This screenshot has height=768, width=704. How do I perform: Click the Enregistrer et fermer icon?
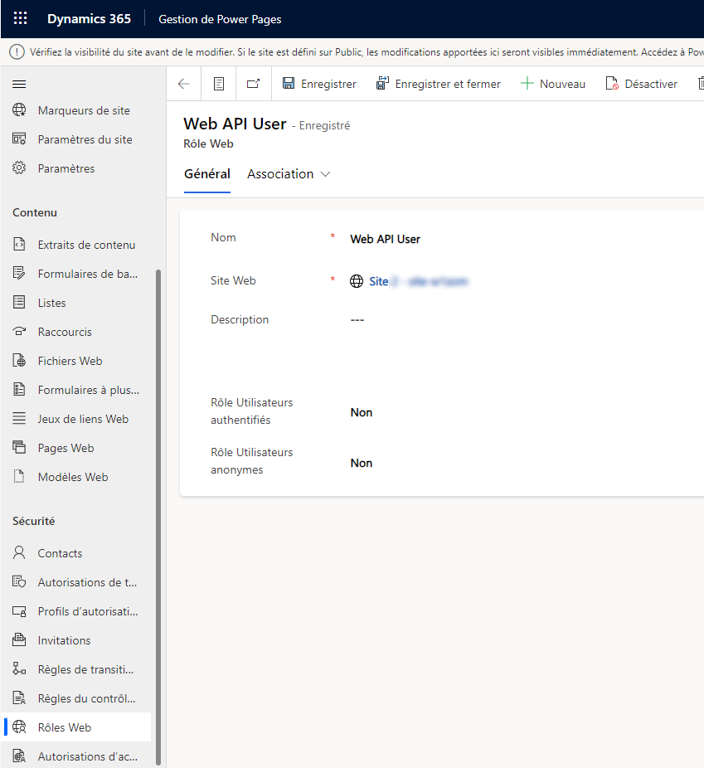coord(382,83)
